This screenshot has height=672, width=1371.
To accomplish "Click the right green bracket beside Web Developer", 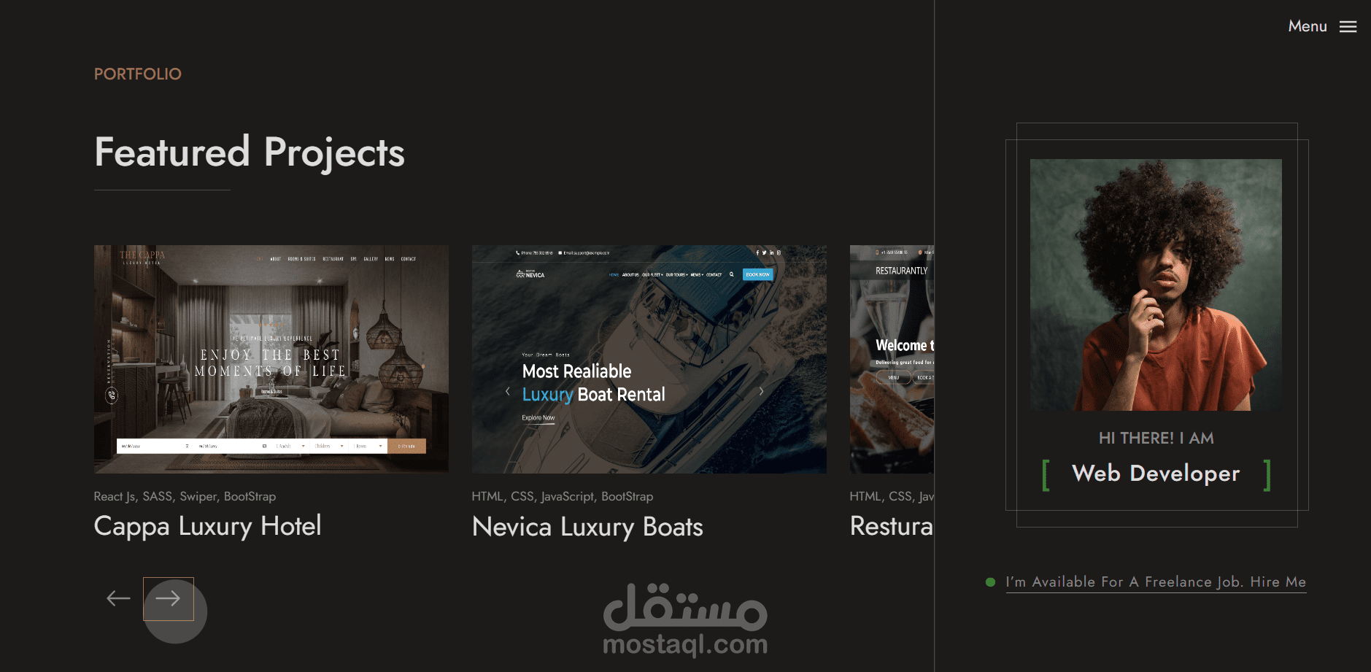I will click(1267, 475).
